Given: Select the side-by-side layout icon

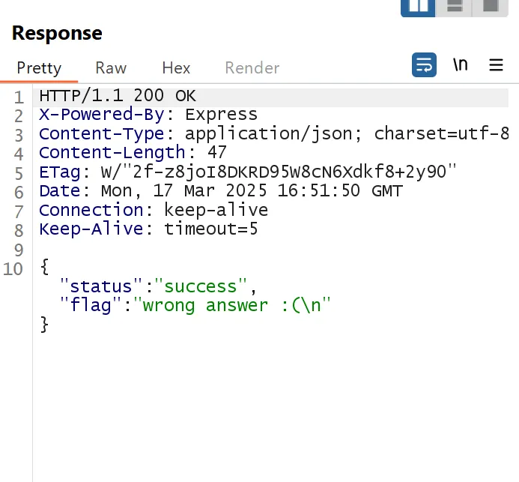Looking at the screenshot, I should (x=417, y=6).
